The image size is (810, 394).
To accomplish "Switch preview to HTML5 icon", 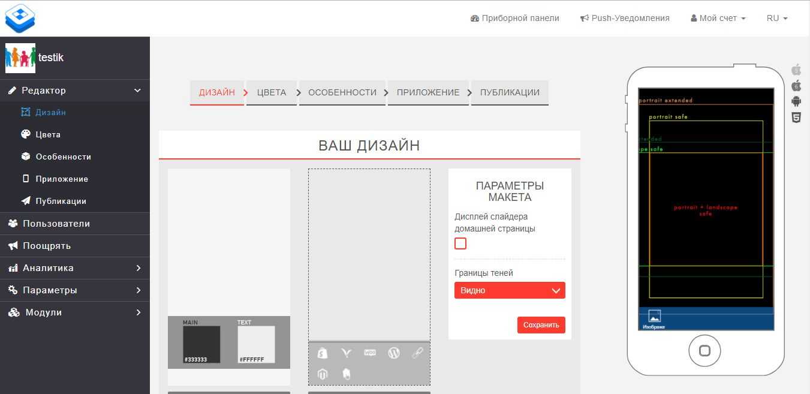I will (x=796, y=118).
